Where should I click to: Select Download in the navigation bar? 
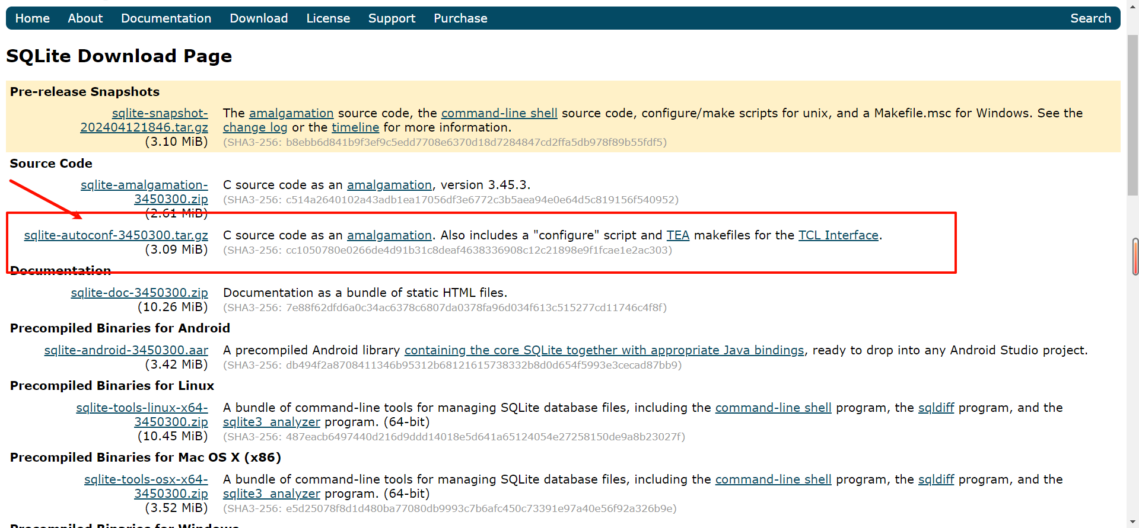(x=259, y=18)
